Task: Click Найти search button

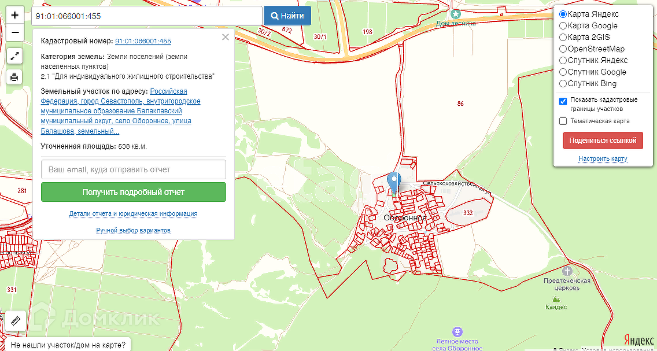Action: click(x=287, y=16)
